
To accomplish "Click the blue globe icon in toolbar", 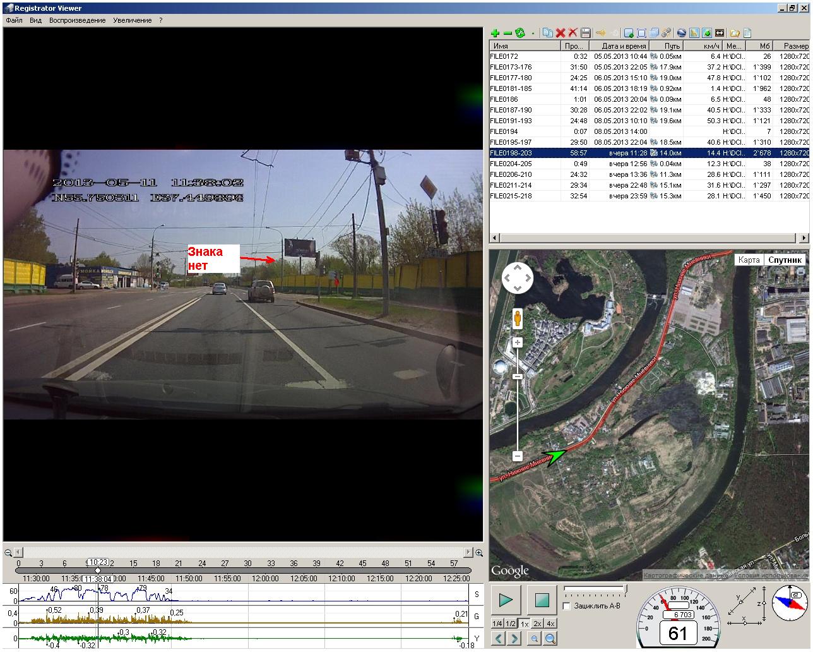I will tap(681, 33).
